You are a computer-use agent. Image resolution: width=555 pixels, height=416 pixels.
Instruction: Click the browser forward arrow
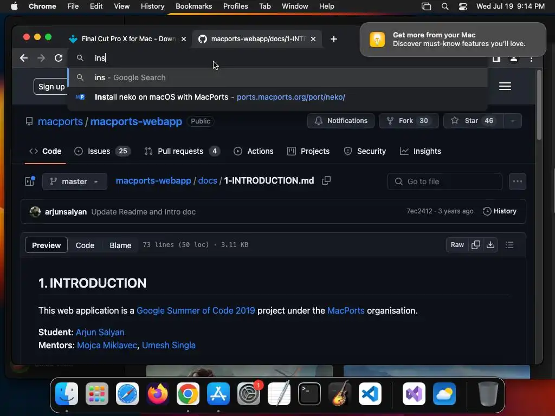point(41,58)
